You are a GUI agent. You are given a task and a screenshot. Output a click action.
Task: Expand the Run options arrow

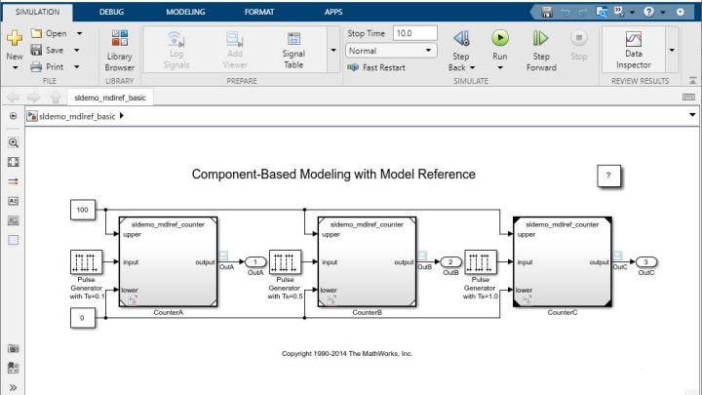pos(500,67)
